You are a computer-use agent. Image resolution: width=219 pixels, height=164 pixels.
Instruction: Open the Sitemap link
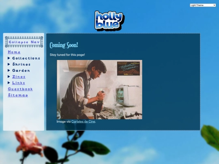tap(18, 95)
